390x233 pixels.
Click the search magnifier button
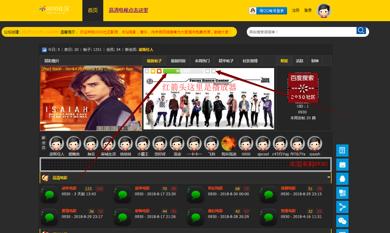361,30
